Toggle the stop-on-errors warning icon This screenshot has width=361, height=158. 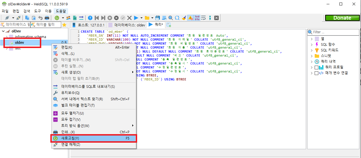coord(190,18)
